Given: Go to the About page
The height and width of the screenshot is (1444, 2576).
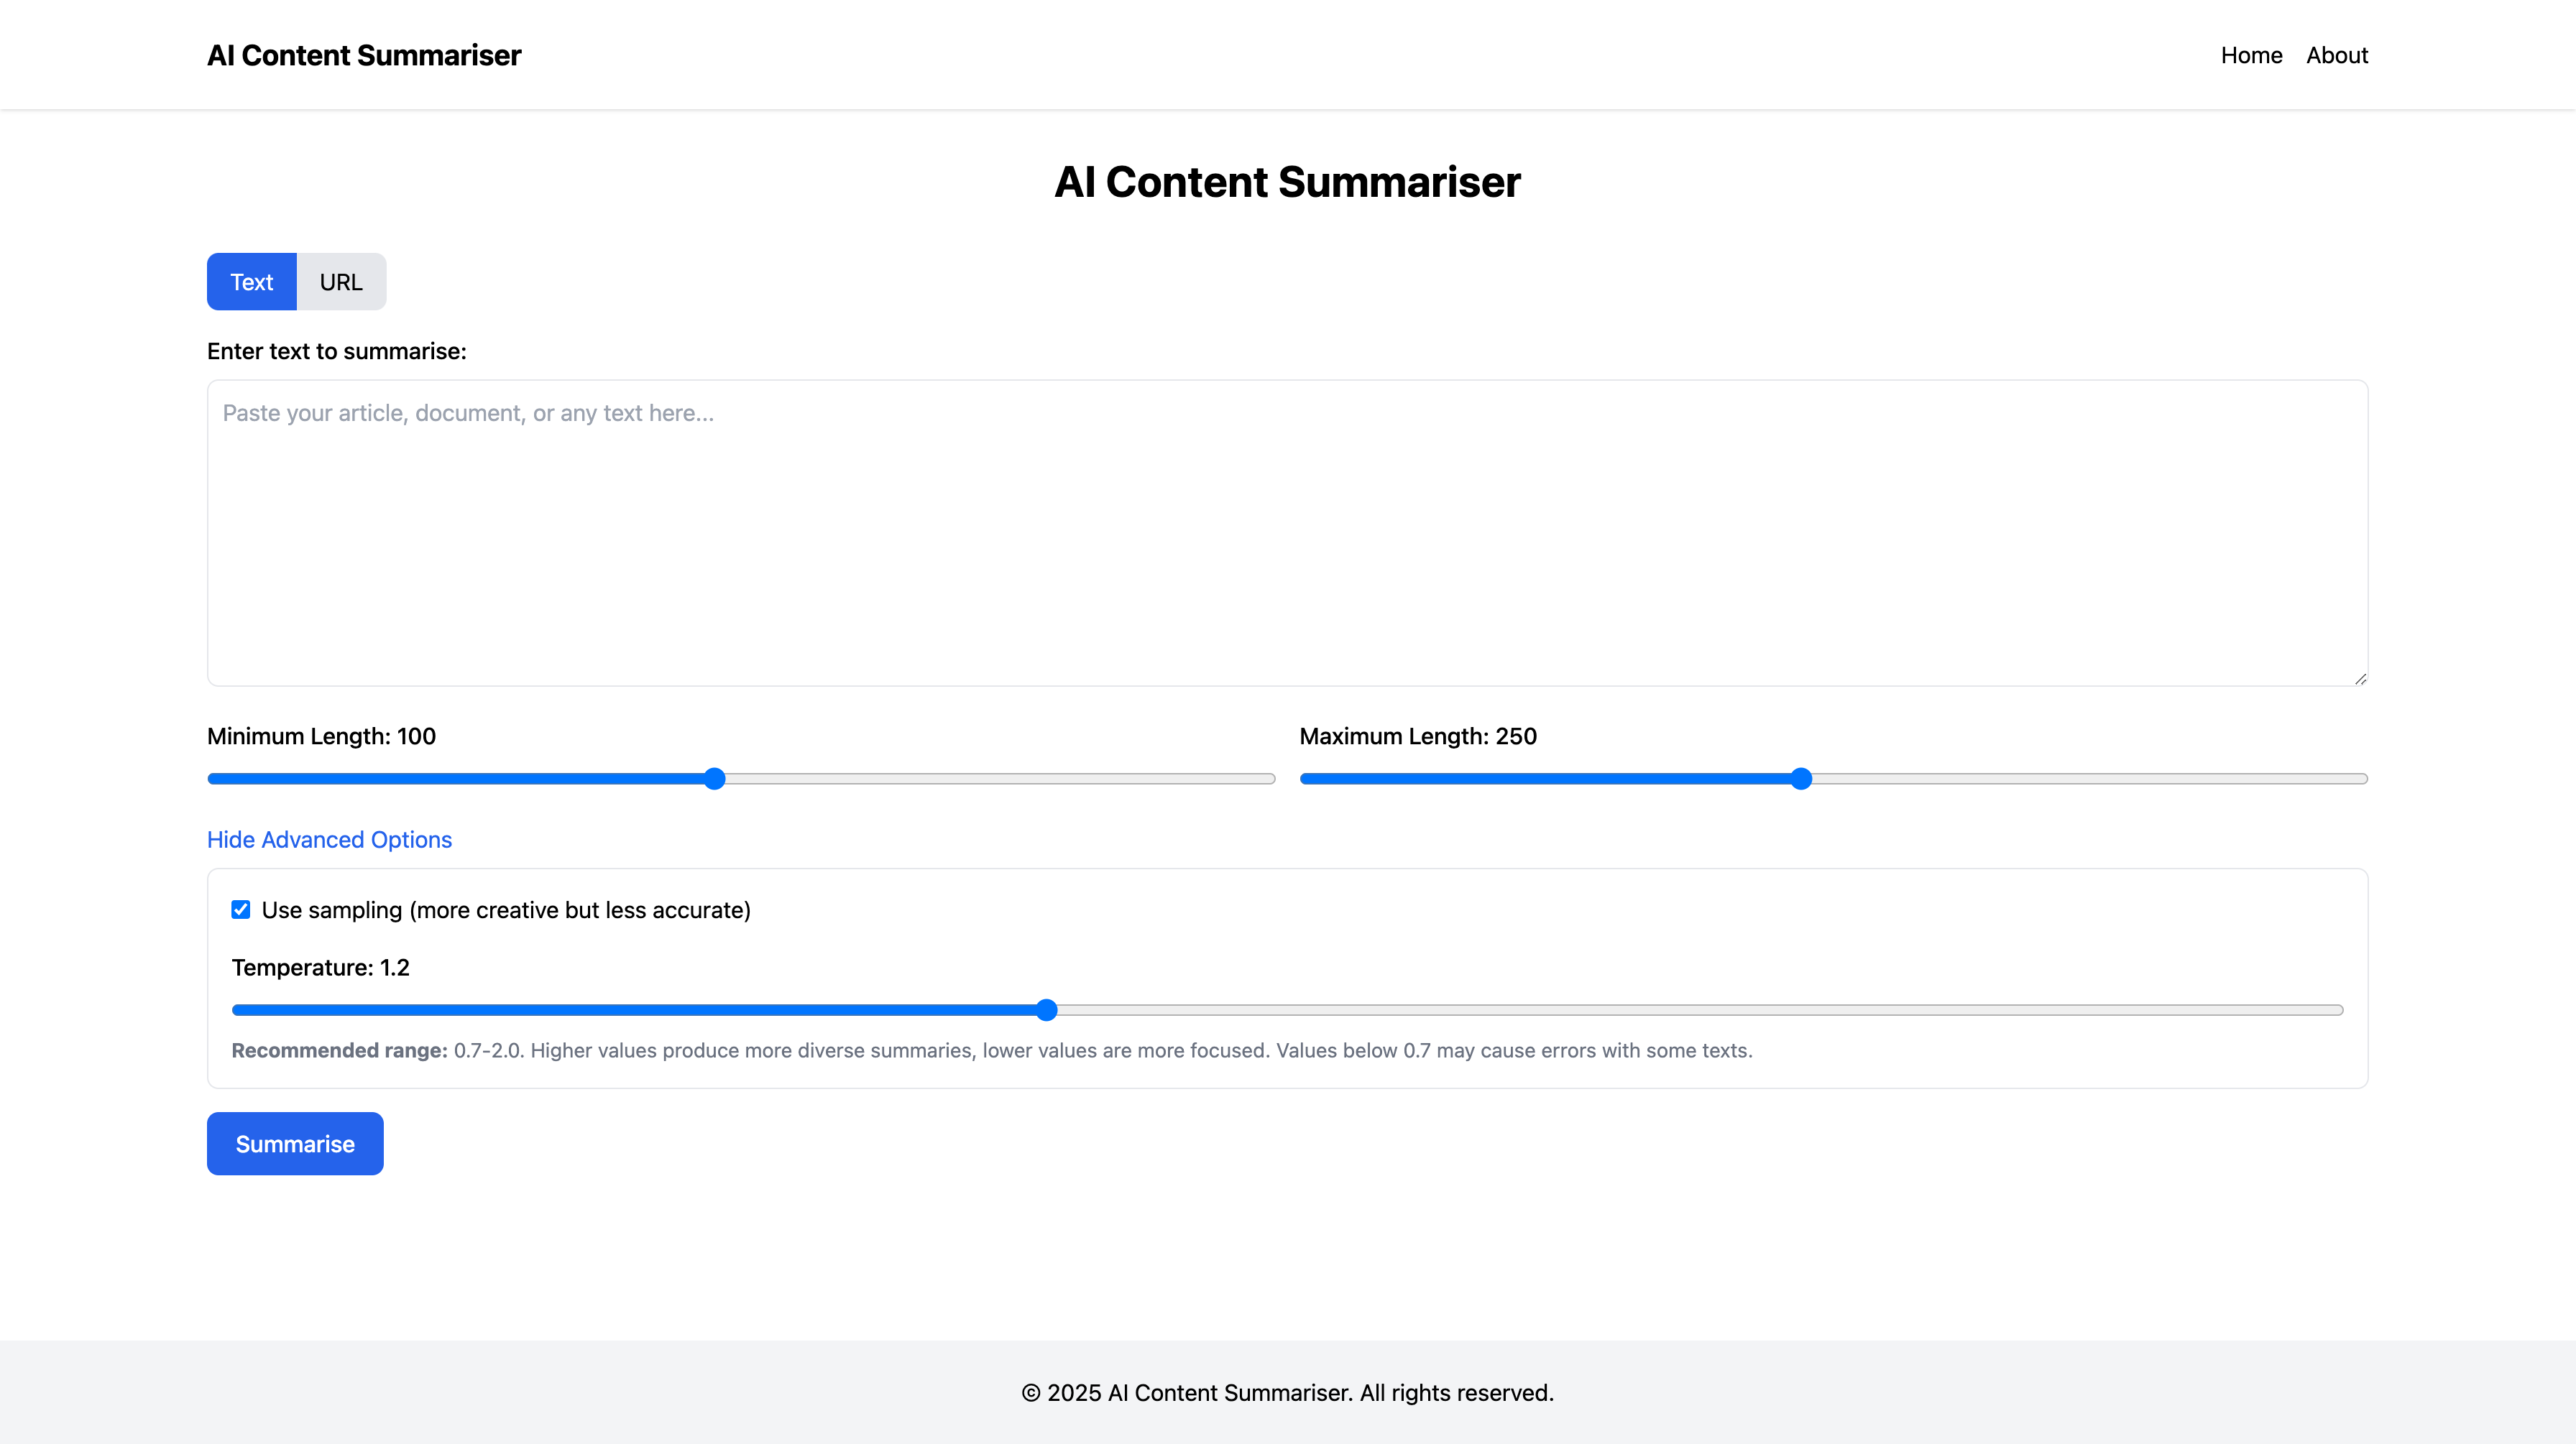Looking at the screenshot, I should [x=2336, y=55].
